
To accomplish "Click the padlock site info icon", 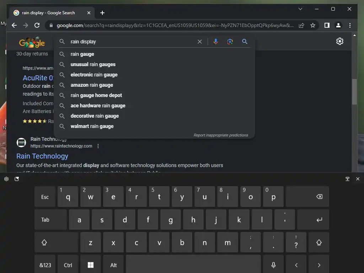I will click(x=51, y=25).
